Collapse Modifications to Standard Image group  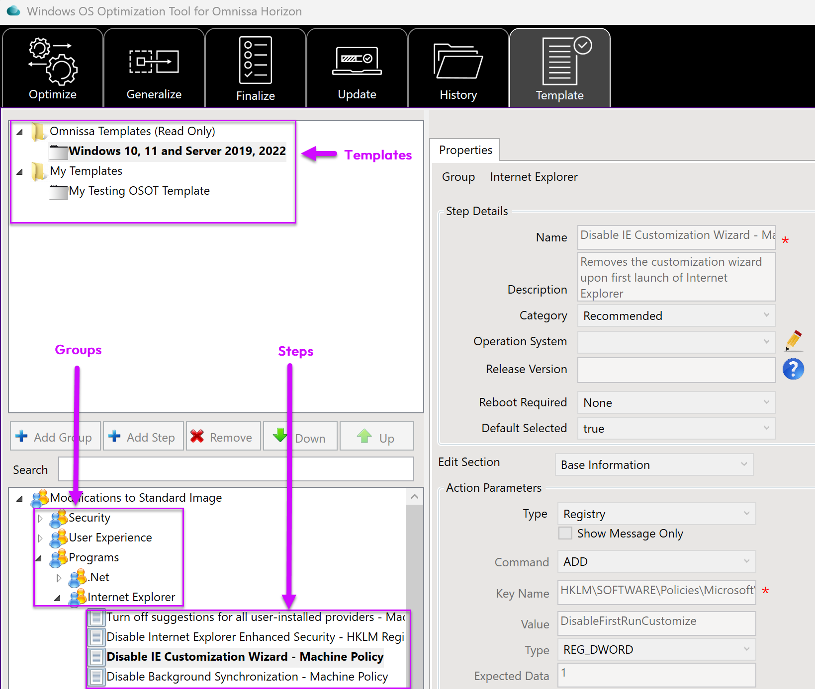click(x=20, y=498)
